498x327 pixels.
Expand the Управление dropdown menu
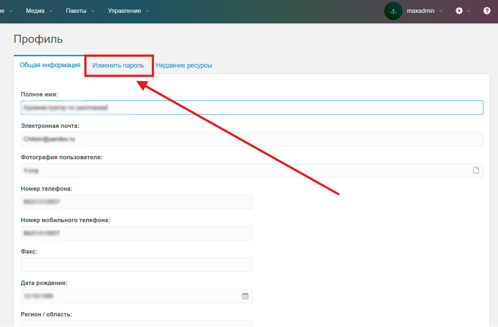pos(128,11)
